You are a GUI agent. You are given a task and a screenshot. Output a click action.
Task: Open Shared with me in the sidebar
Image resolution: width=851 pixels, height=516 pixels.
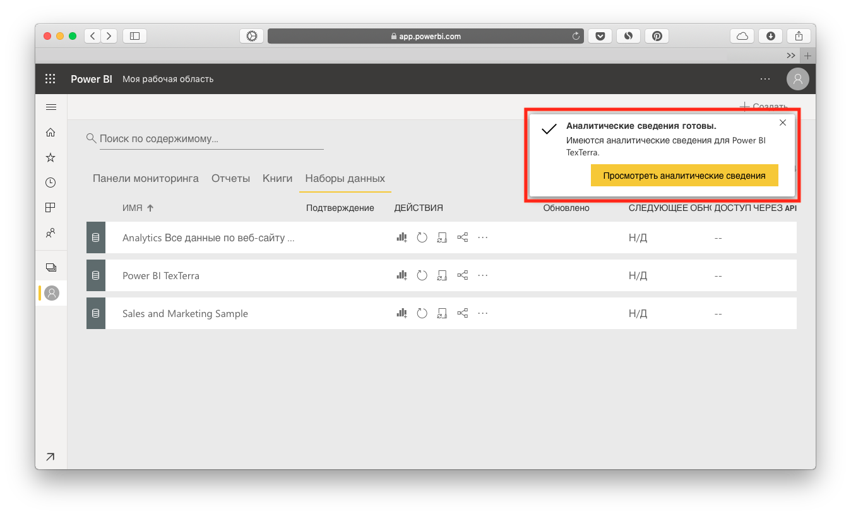[x=51, y=232]
